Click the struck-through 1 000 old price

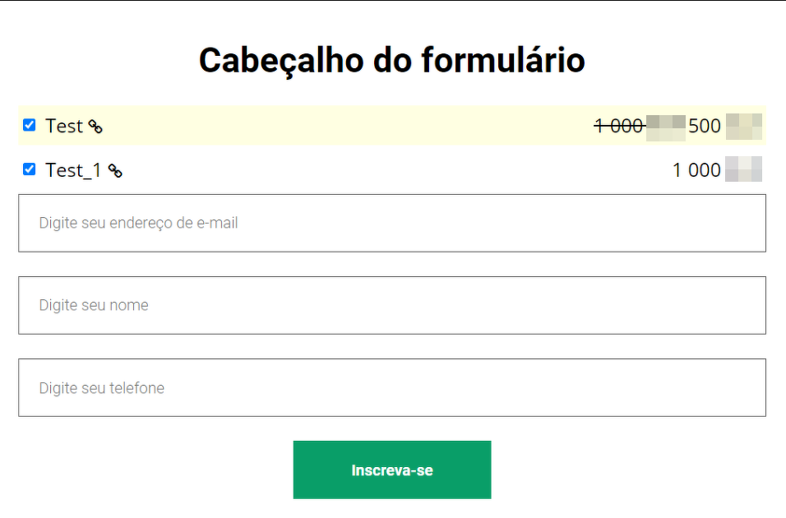[620, 126]
